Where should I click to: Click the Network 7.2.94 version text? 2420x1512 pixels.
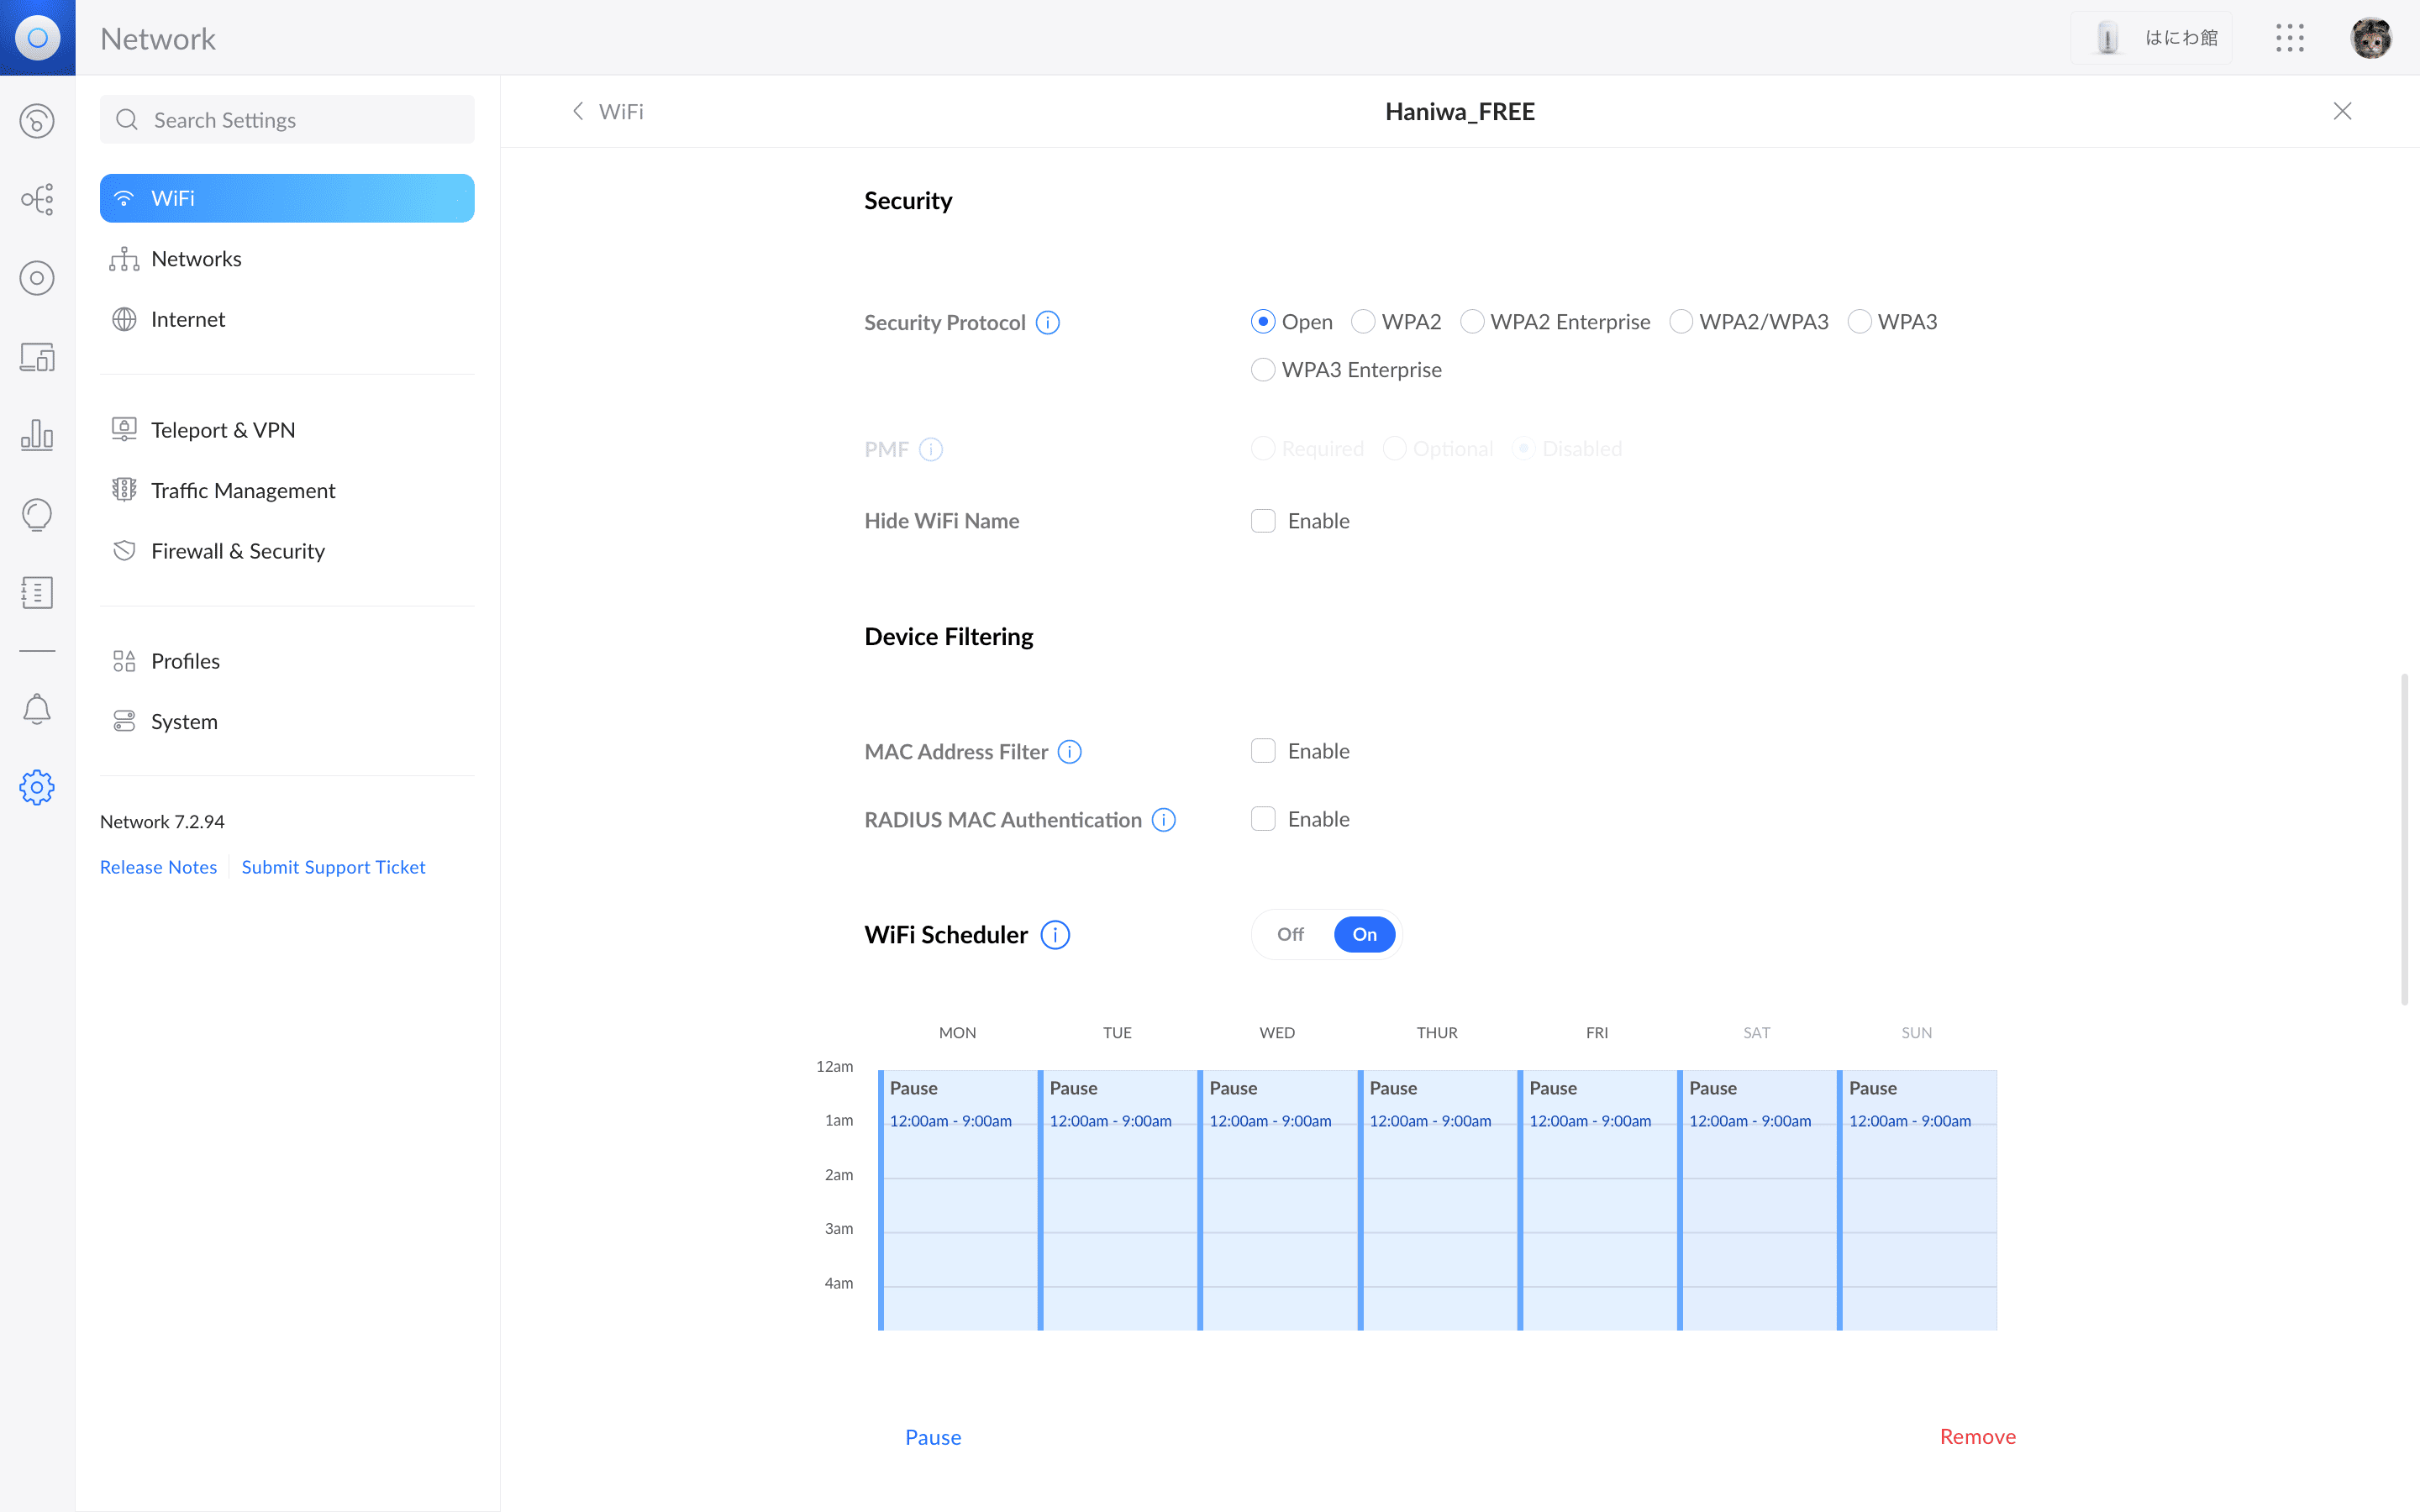[x=162, y=821]
